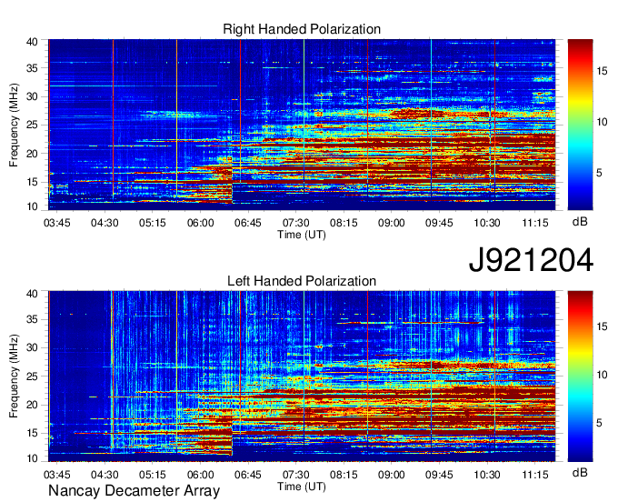Screen dimensions: 618x502
Task: Click 5 dB tick on Left Handed color bar
Action: point(600,423)
